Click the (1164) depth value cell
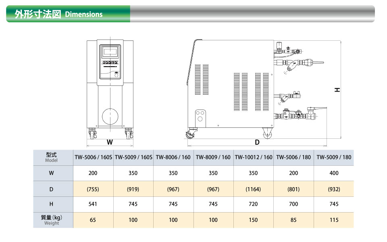This screenshot has width=387, height=242. pyautogui.click(x=254, y=189)
